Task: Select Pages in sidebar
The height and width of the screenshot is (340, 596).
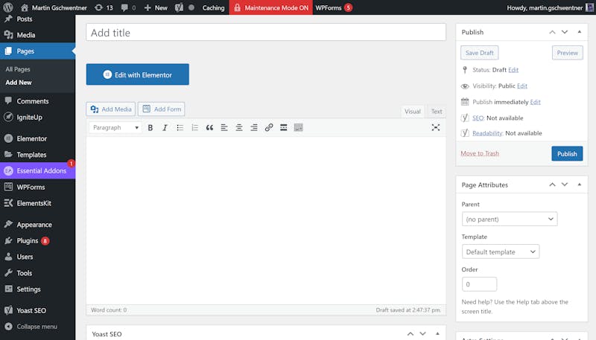Action: (38, 51)
